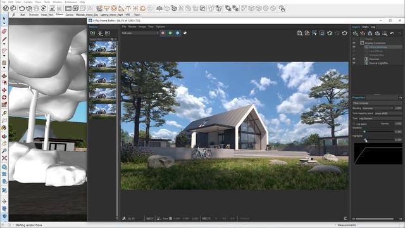Screen dimensions: 405x228
Task: Click the layer list options icon
Action: coord(385,33)
